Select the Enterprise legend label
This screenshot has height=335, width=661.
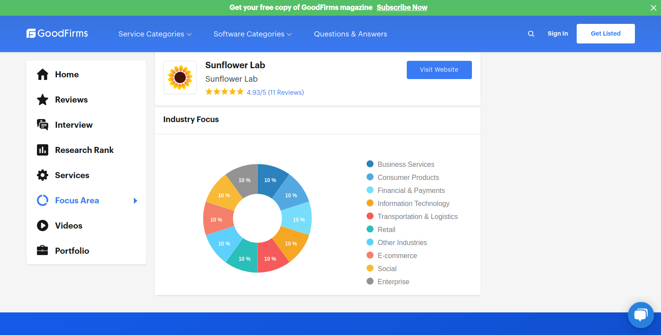(393, 282)
